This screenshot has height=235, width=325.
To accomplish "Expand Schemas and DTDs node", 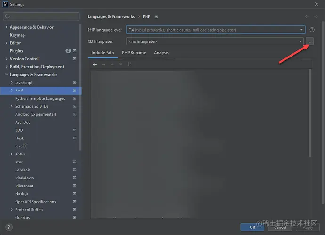I will pyautogui.click(x=12, y=106).
